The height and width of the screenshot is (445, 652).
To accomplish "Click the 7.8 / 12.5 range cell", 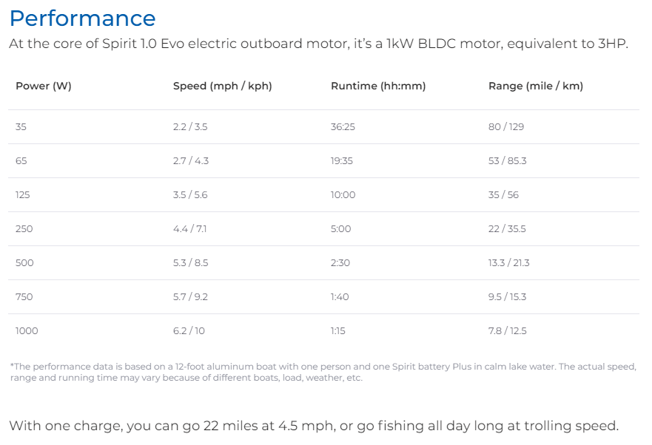I will 507,331.
